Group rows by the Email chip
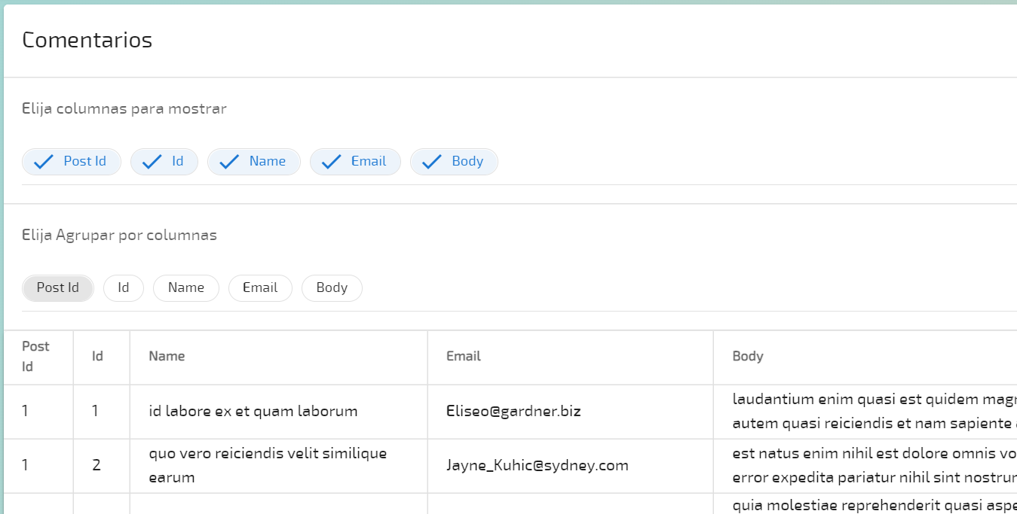 260,288
